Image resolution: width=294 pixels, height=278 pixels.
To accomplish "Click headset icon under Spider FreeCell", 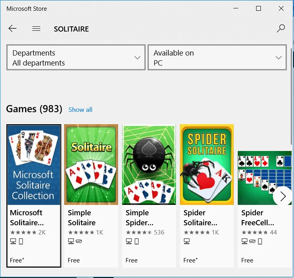I will click(253, 241).
